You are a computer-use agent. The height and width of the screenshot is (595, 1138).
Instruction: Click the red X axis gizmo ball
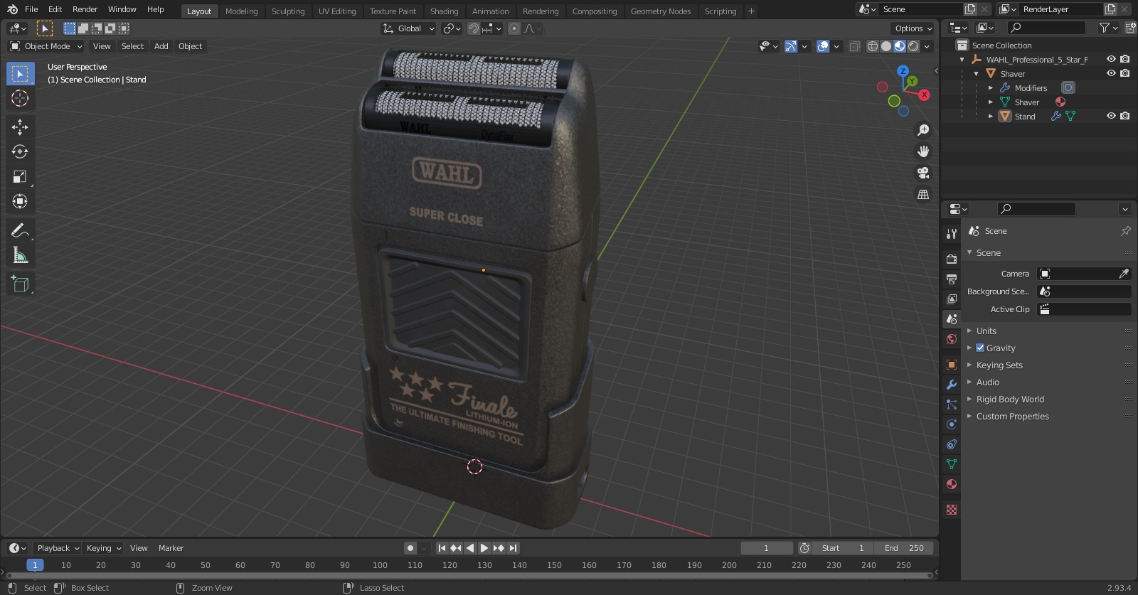point(924,95)
